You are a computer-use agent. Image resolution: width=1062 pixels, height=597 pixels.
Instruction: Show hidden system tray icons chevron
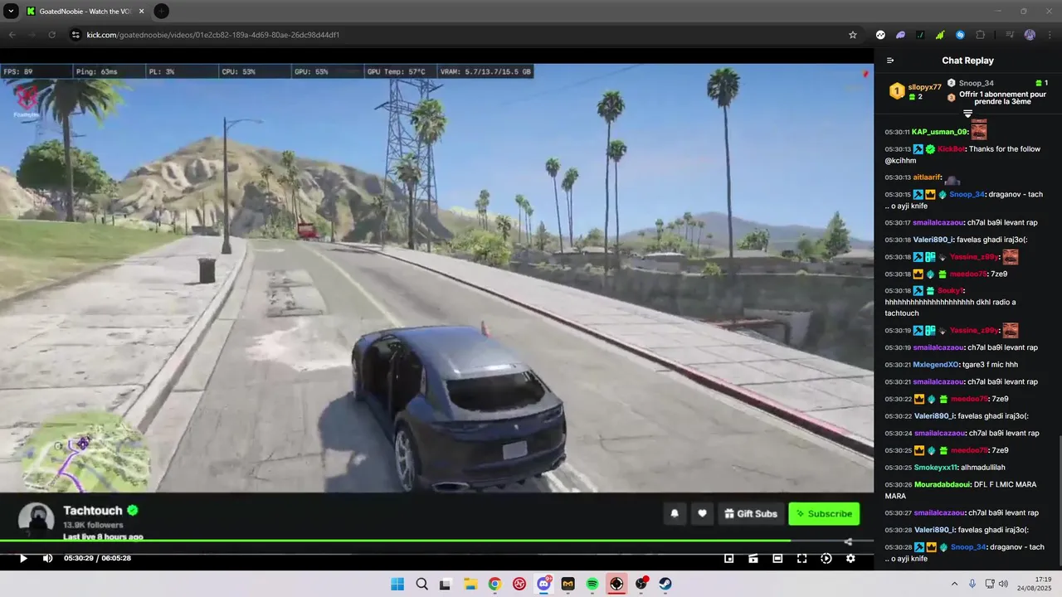pyautogui.click(x=954, y=584)
